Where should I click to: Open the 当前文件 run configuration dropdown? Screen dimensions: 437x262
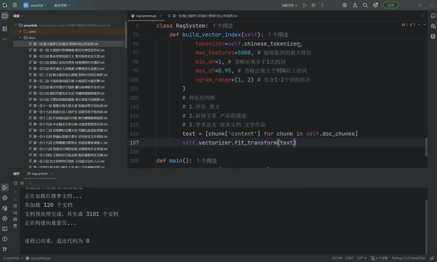(289, 5)
